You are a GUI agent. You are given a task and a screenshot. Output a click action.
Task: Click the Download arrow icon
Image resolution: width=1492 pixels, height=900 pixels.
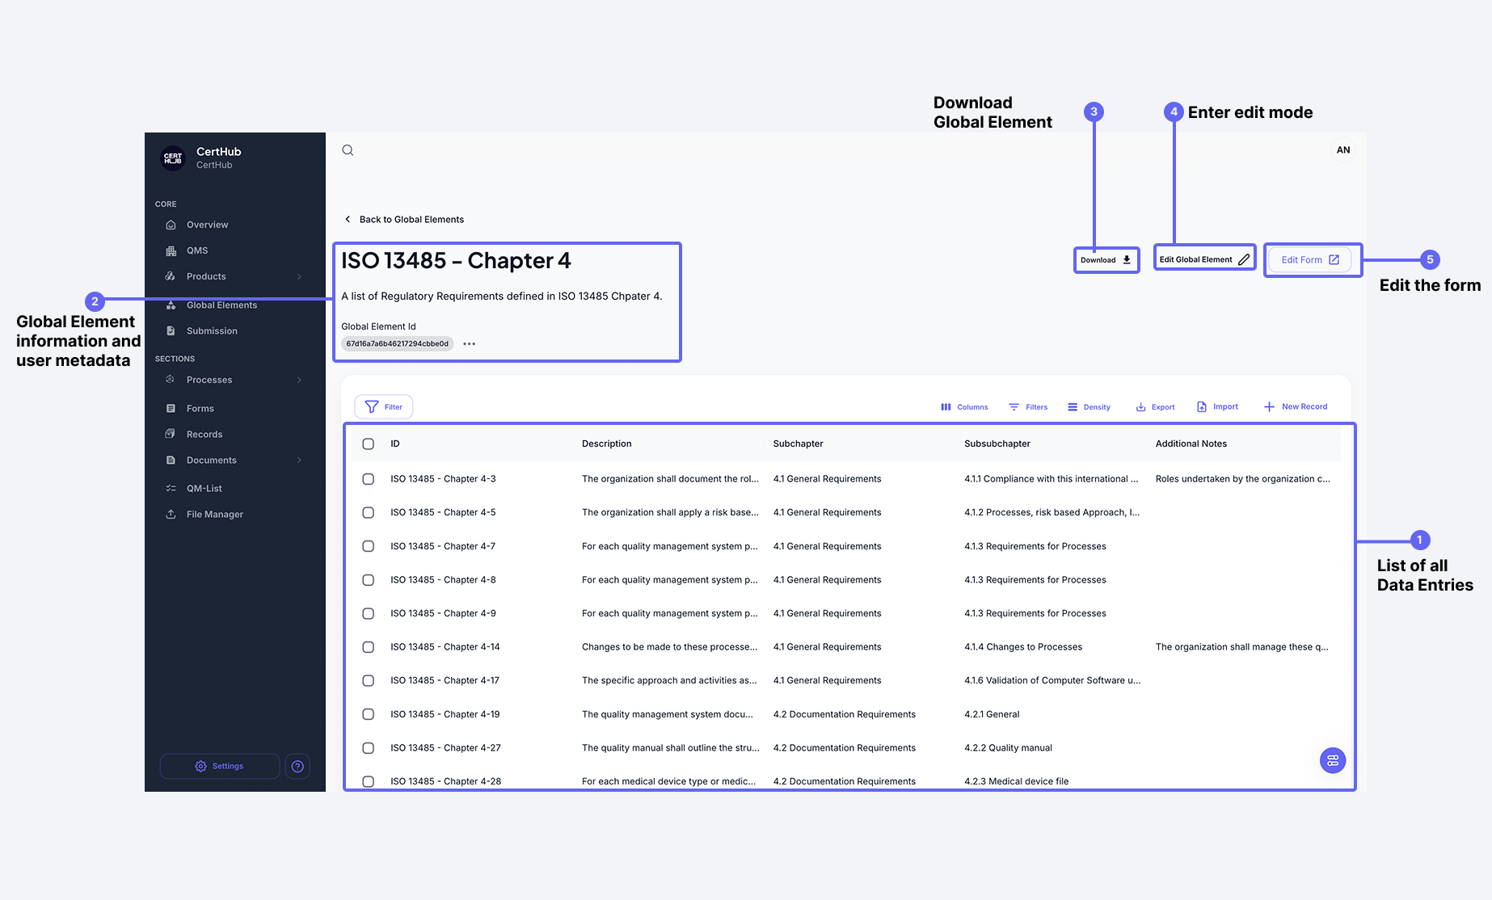tap(1127, 260)
